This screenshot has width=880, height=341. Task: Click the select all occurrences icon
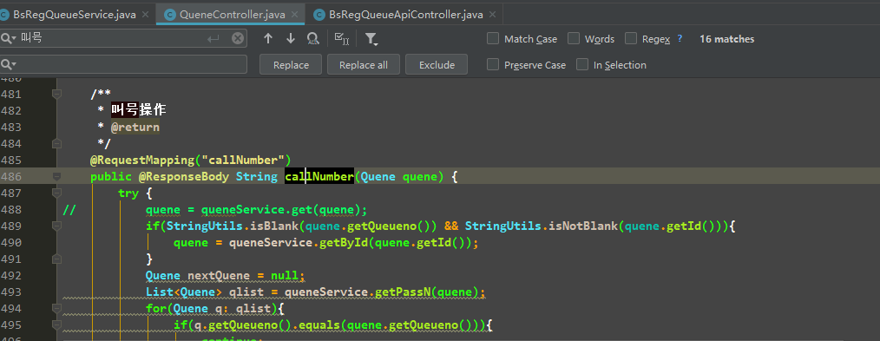tap(341, 38)
